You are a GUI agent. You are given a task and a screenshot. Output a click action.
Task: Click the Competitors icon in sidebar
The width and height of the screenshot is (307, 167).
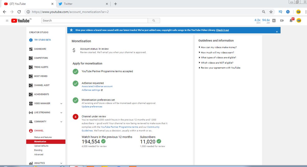31,58
